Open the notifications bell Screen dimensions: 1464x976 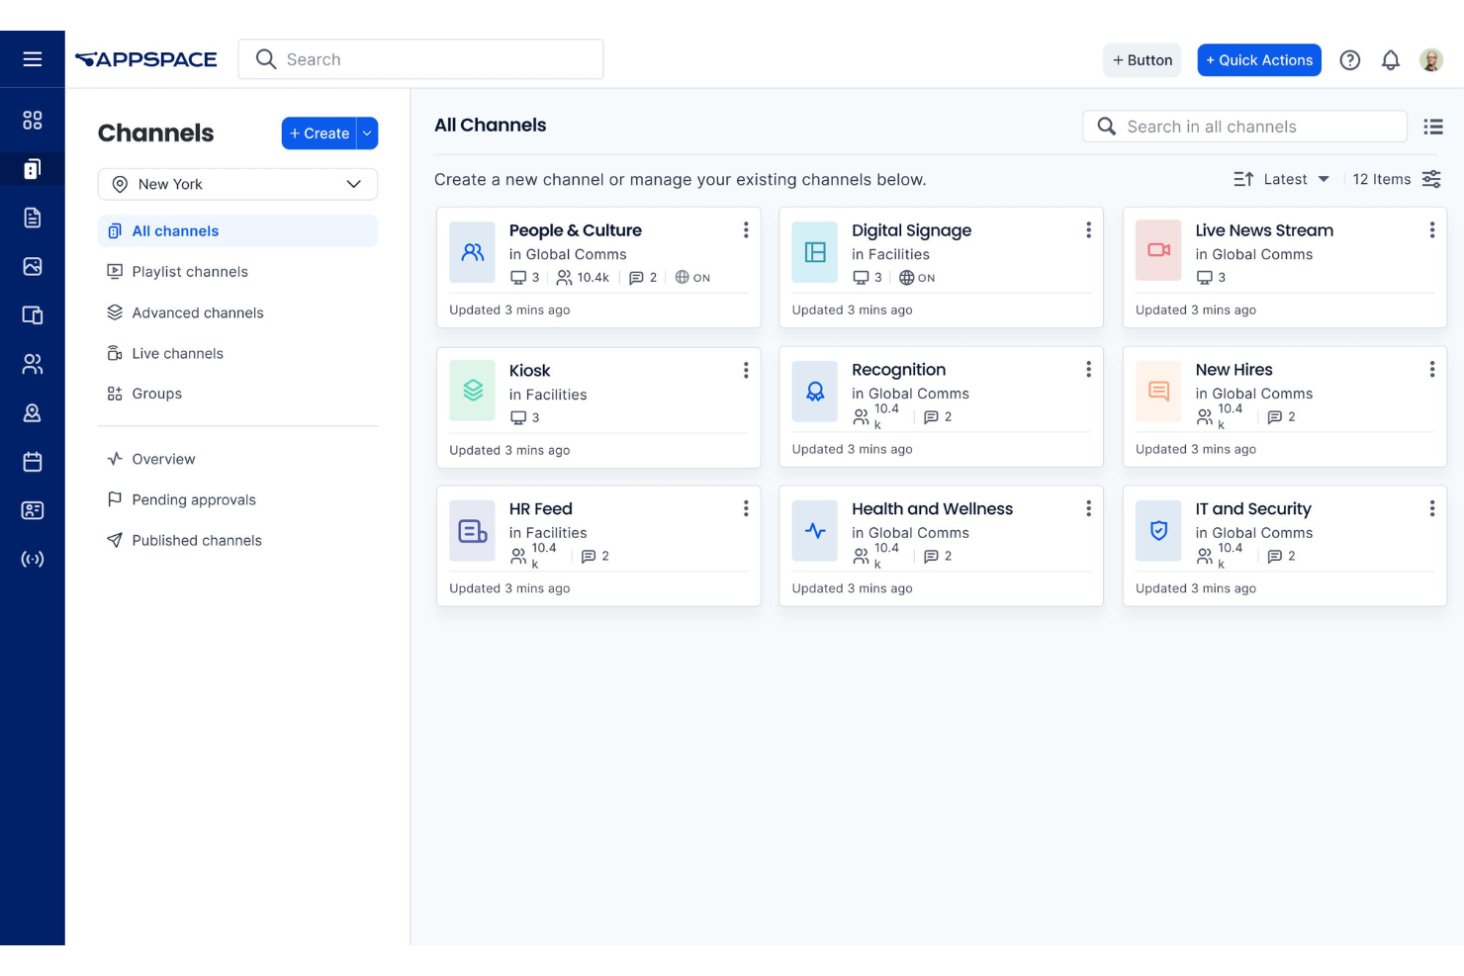click(x=1391, y=60)
